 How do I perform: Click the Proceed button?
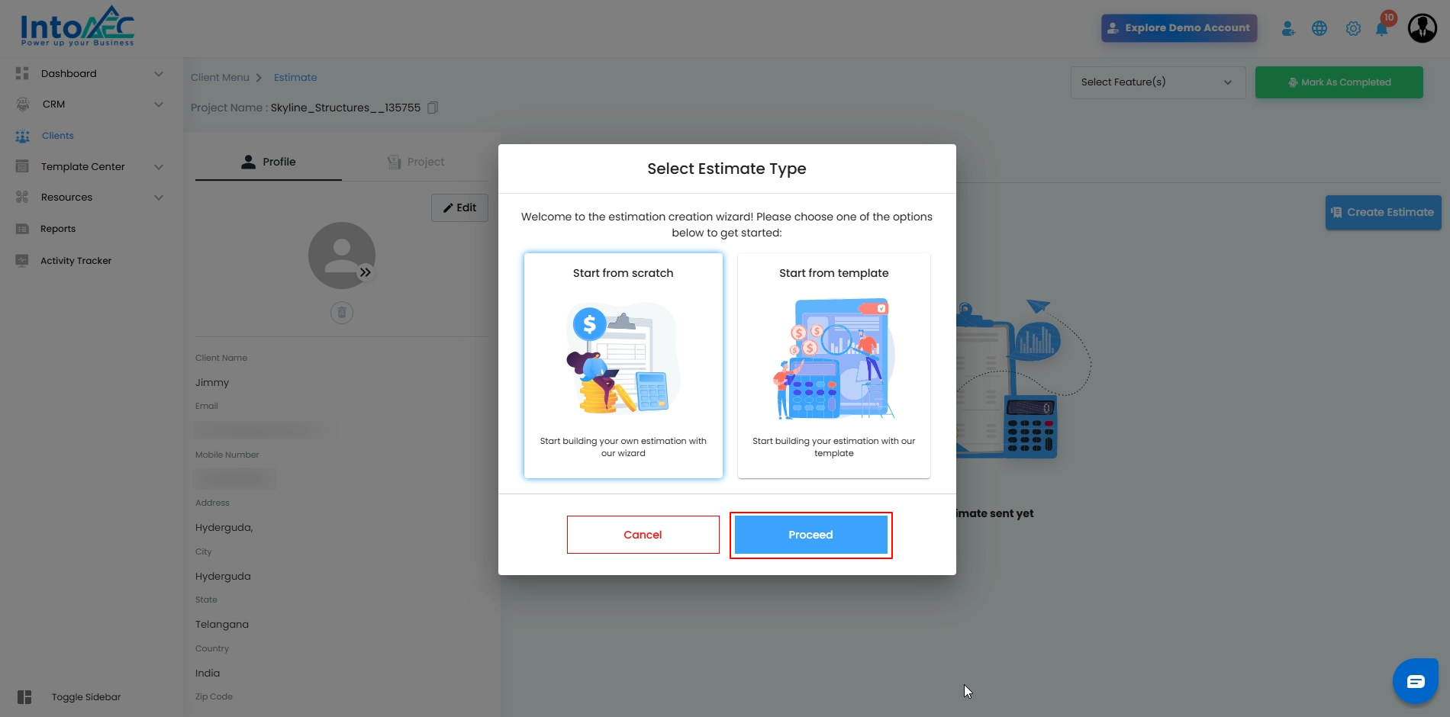coord(810,535)
